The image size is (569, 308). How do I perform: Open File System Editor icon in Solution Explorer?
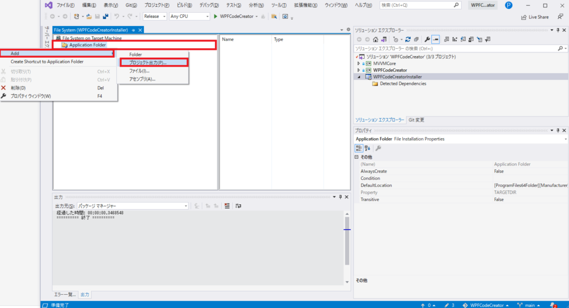446,39
